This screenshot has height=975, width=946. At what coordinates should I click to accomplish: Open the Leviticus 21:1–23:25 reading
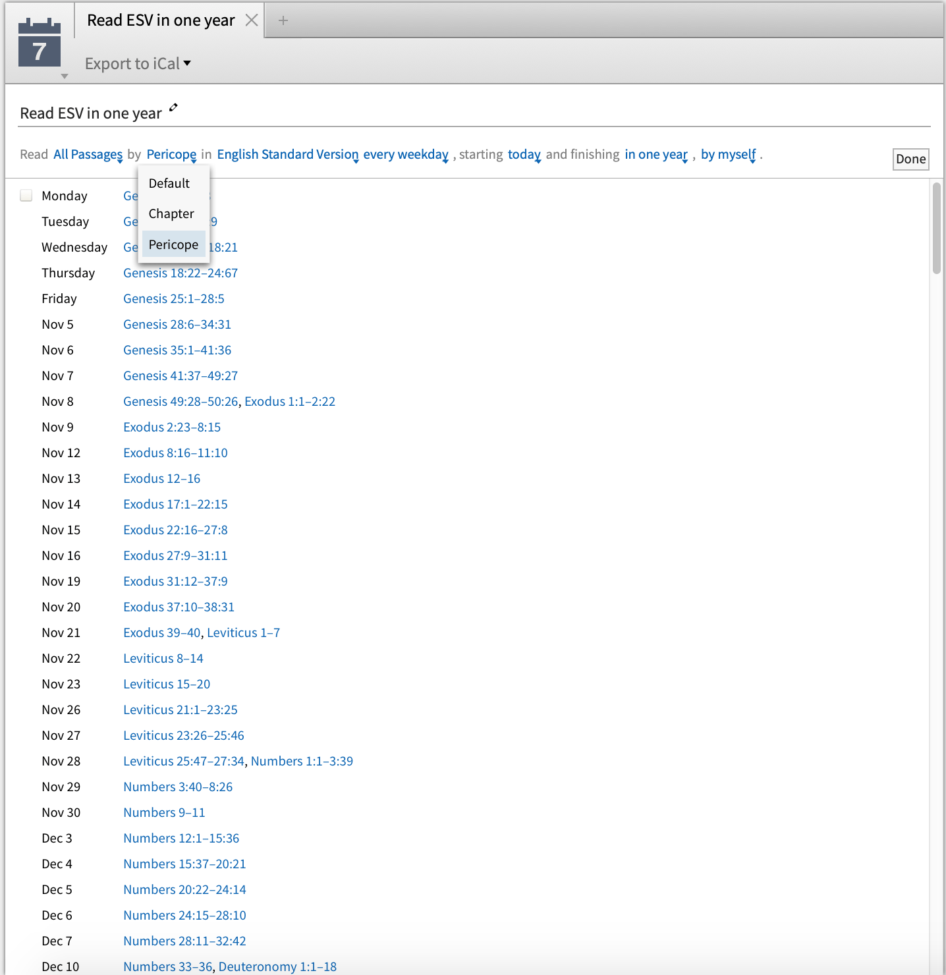point(181,710)
